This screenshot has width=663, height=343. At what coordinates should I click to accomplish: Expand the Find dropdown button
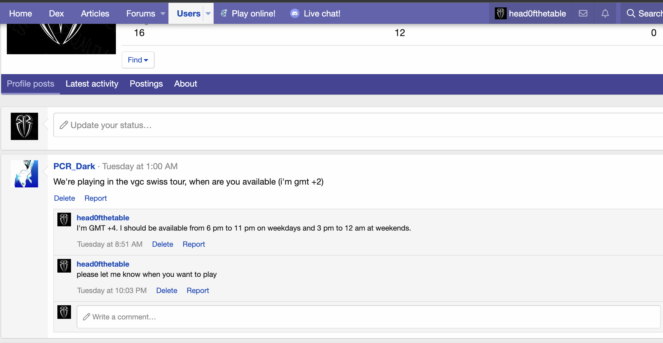[x=137, y=60]
